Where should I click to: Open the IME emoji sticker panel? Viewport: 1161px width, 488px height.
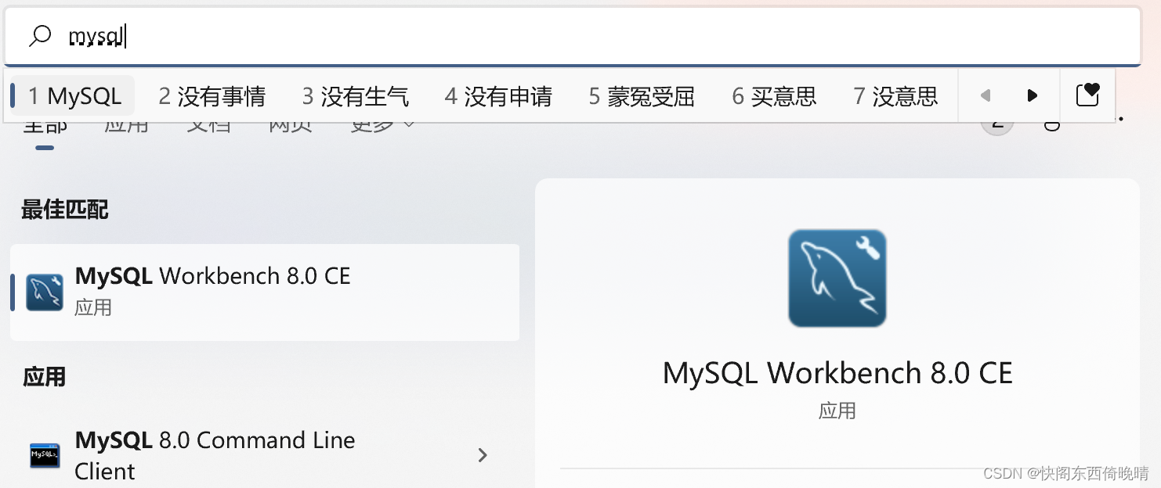[x=1087, y=95]
